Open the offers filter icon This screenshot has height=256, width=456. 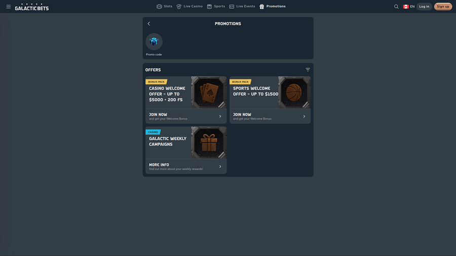[308, 70]
